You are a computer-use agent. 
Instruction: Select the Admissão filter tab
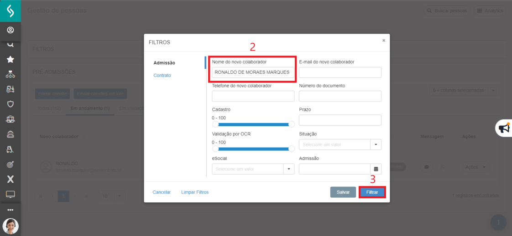164,63
